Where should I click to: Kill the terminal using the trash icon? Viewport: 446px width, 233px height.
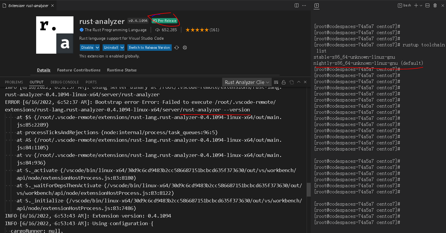[x=435, y=5]
